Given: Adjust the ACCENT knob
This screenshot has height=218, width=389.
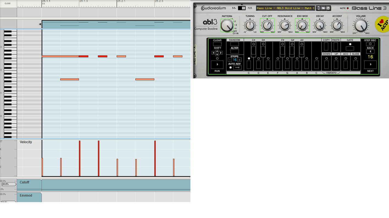Looking at the screenshot, I should pyautogui.click(x=337, y=26).
